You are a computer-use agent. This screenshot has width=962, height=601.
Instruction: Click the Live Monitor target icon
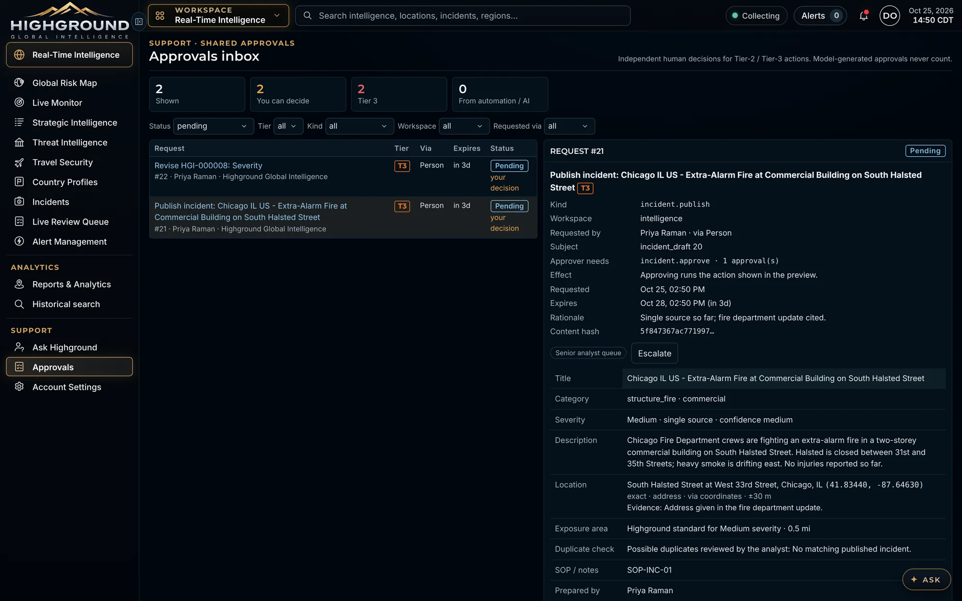(19, 102)
